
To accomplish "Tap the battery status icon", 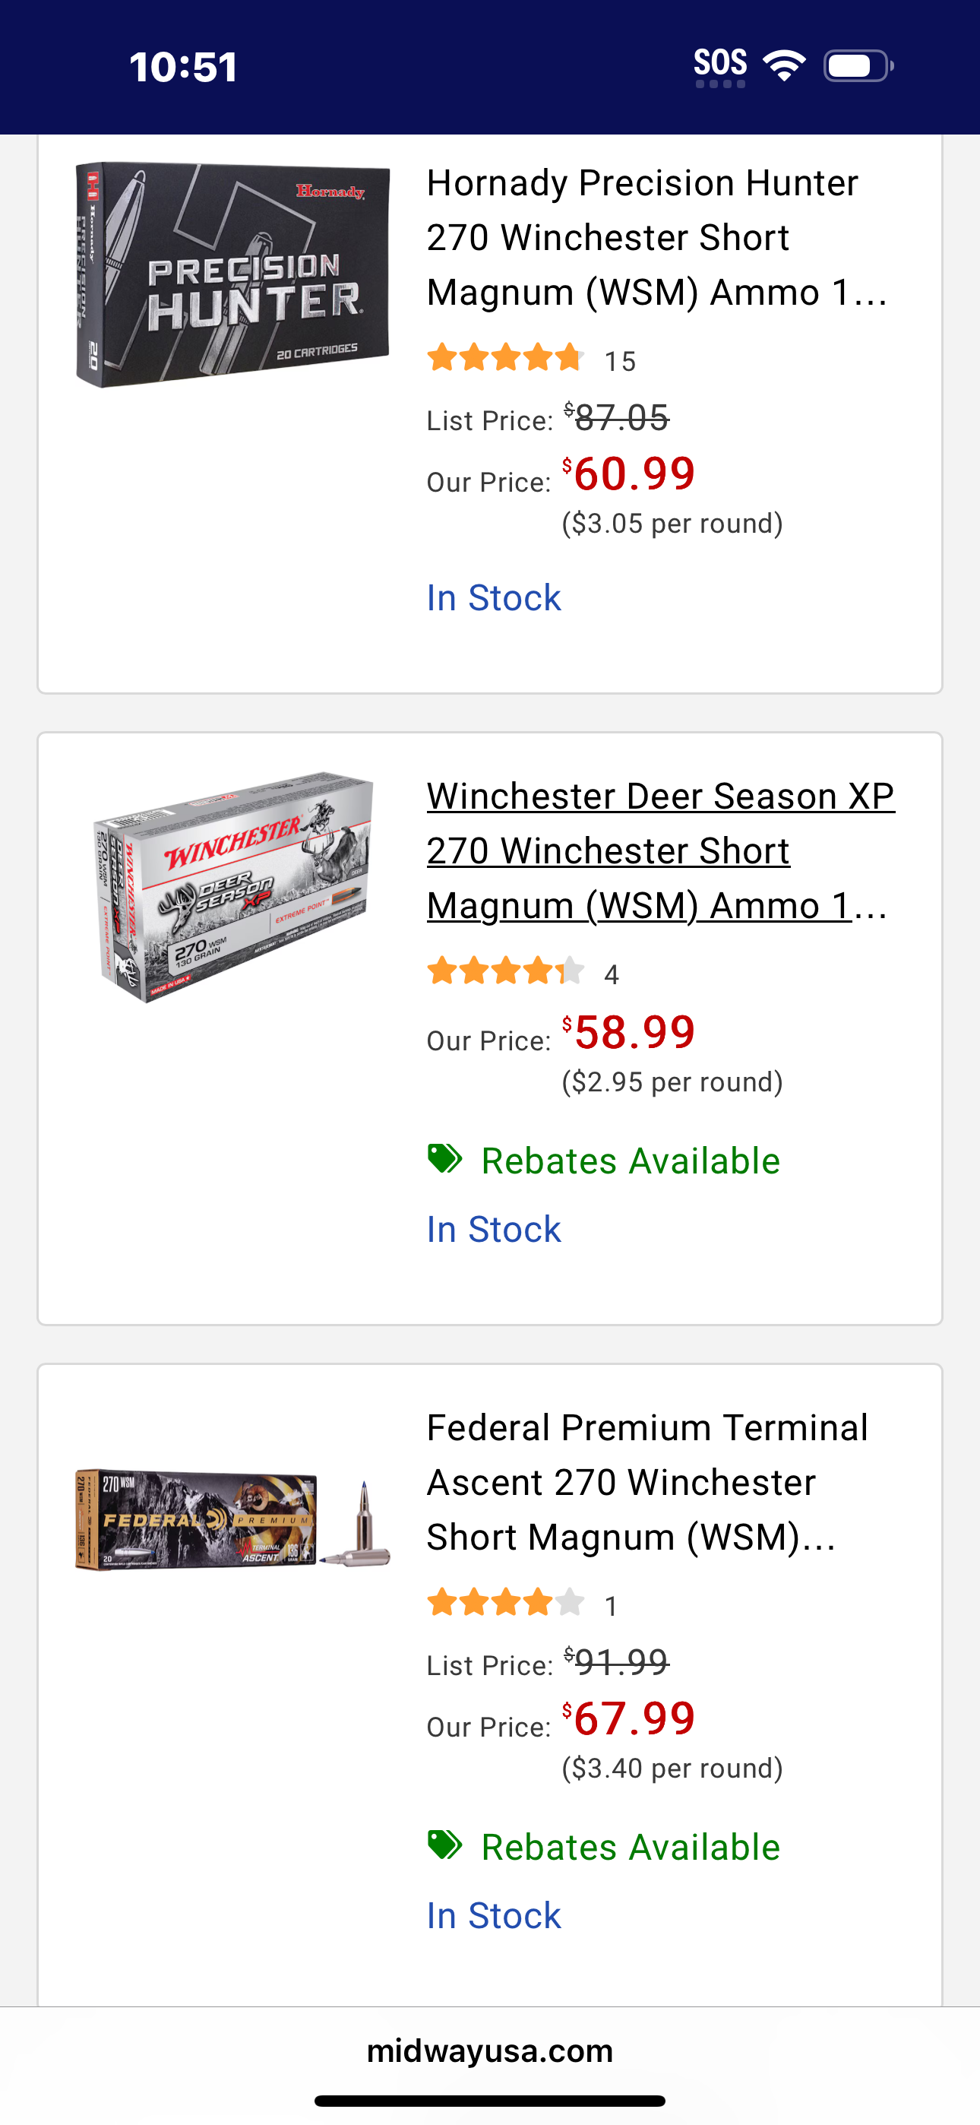I will pos(858,65).
